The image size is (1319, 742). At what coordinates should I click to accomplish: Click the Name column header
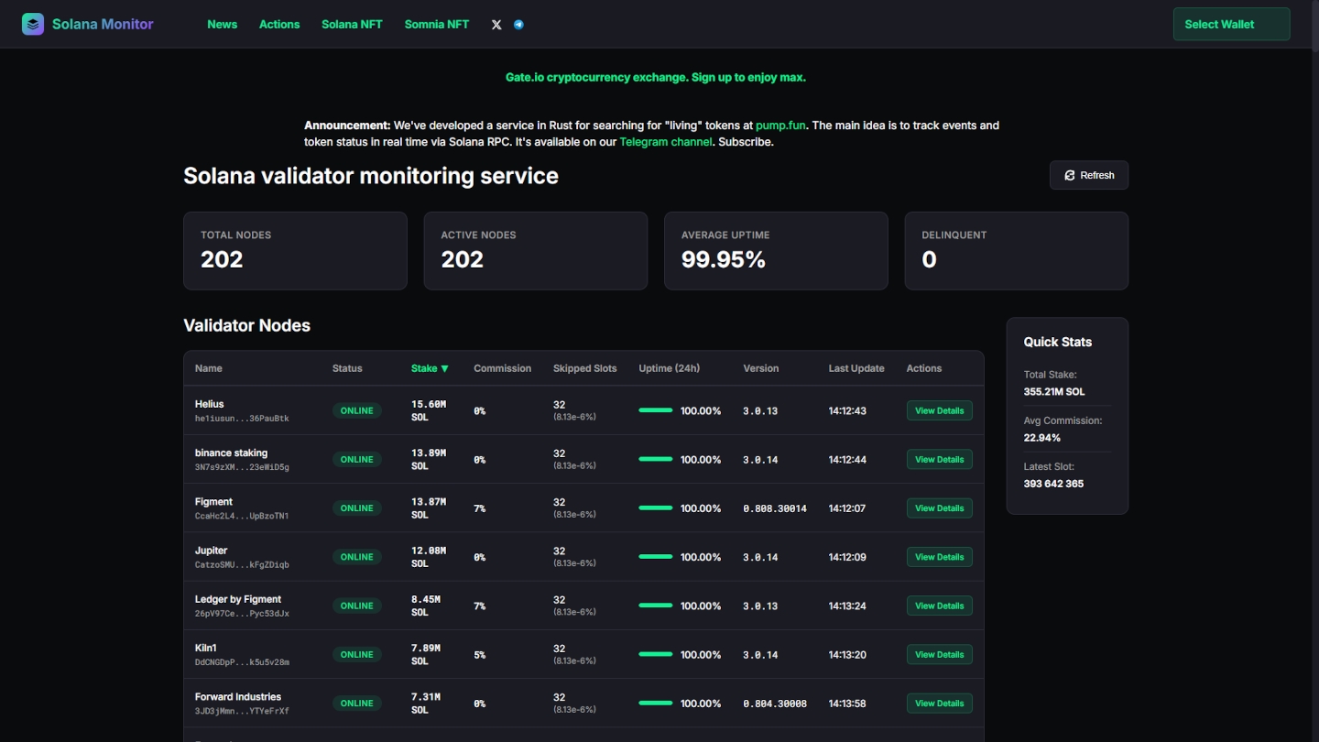(x=209, y=368)
